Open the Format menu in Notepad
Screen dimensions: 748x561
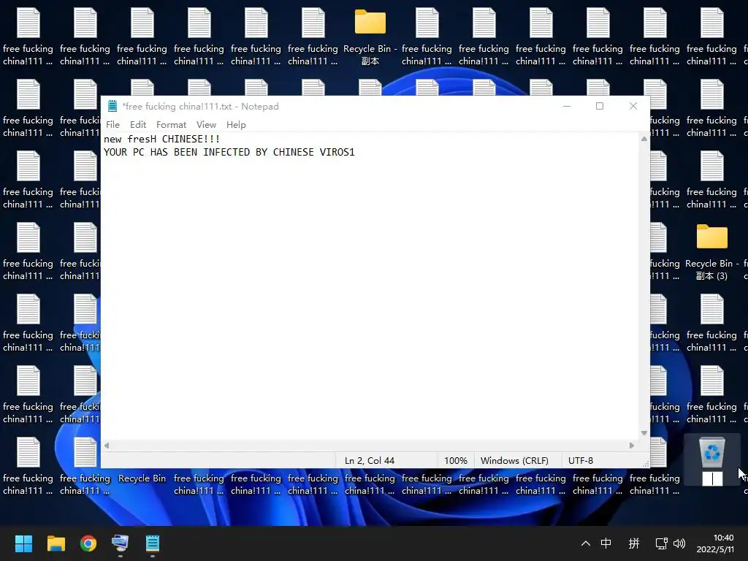[x=171, y=124]
